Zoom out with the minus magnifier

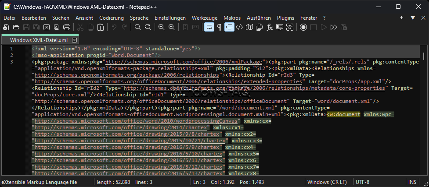172,27
